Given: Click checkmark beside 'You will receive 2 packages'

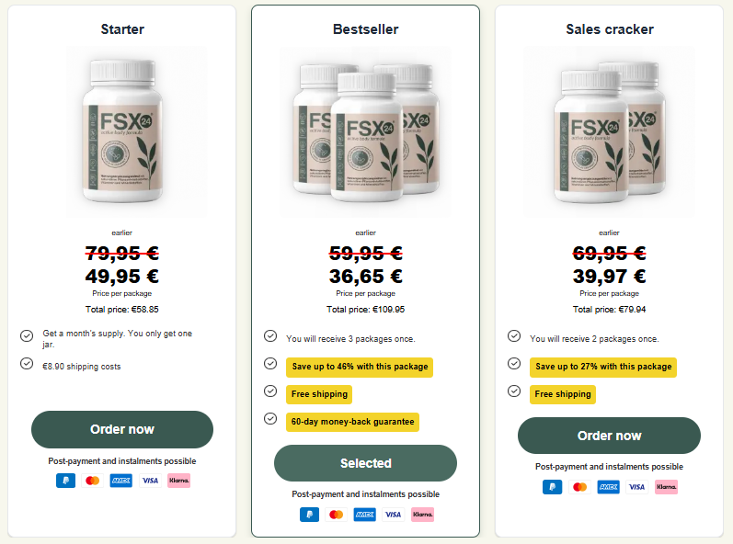Looking at the screenshot, I should [514, 336].
